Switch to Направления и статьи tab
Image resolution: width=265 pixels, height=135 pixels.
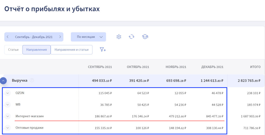point(71,50)
